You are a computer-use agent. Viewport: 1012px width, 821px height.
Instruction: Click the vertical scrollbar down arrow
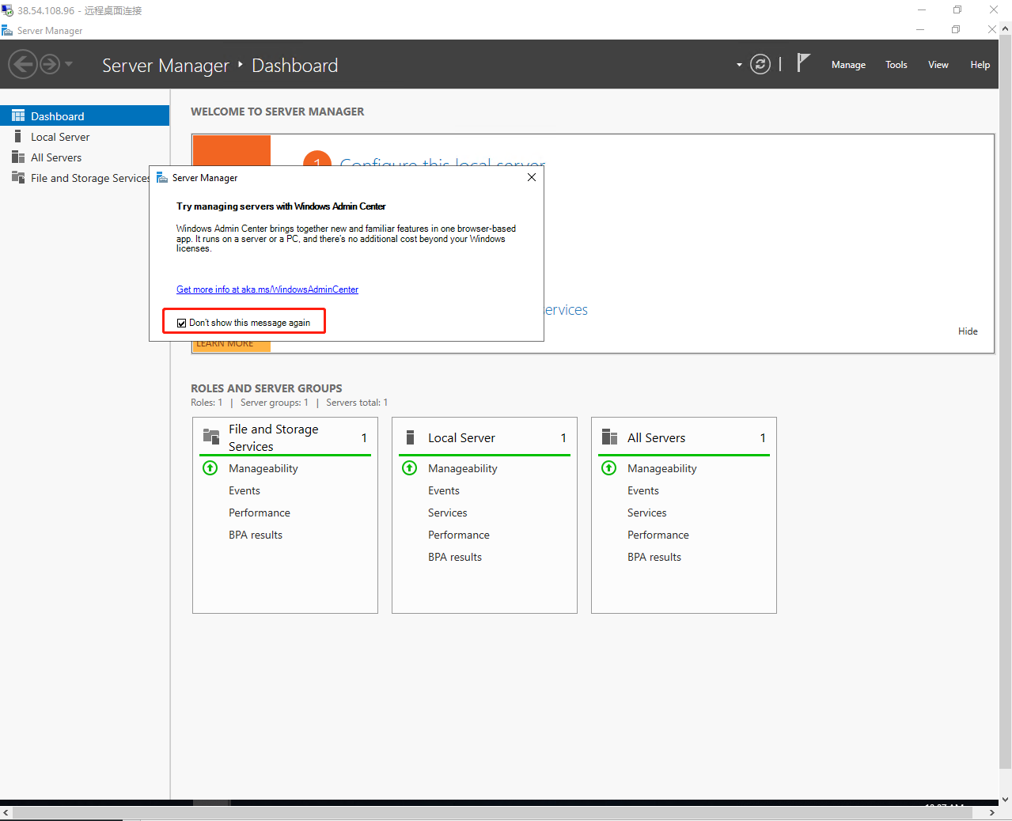(x=1006, y=799)
